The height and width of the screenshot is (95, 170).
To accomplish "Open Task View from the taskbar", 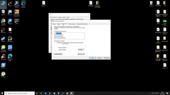I will (41, 93).
